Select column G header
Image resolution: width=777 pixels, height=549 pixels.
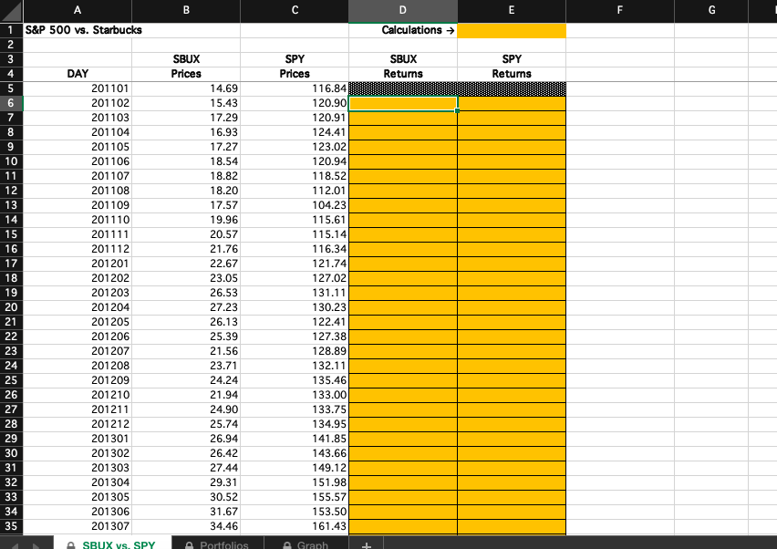click(711, 10)
